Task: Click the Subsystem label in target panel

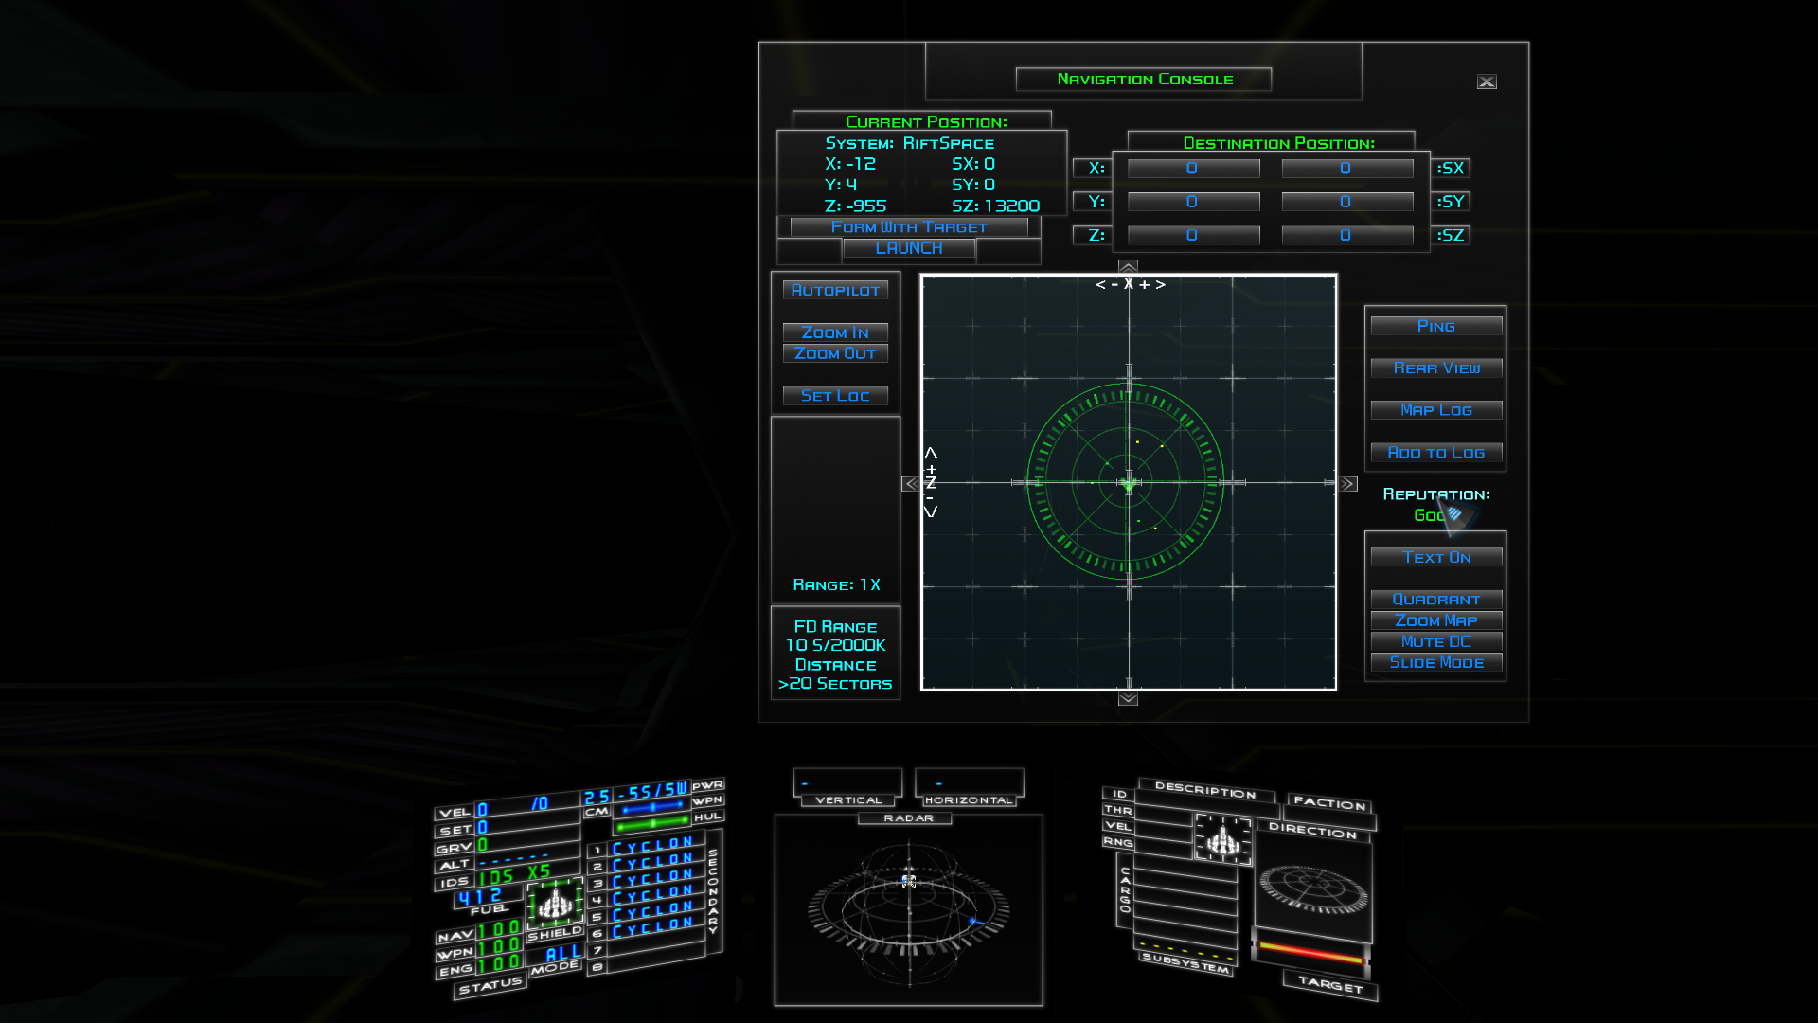Action: [1185, 963]
